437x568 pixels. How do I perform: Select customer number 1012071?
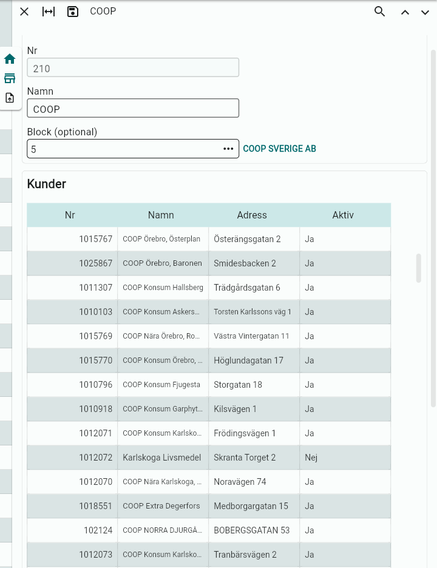96,433
